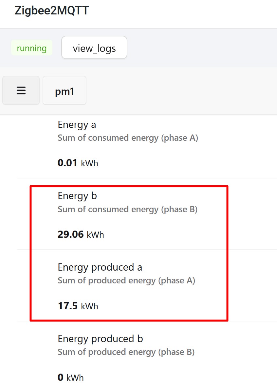Viewport: 277px width, 390px height.
Task: Select the Energy produced b label
Action: tap(100, 339)
